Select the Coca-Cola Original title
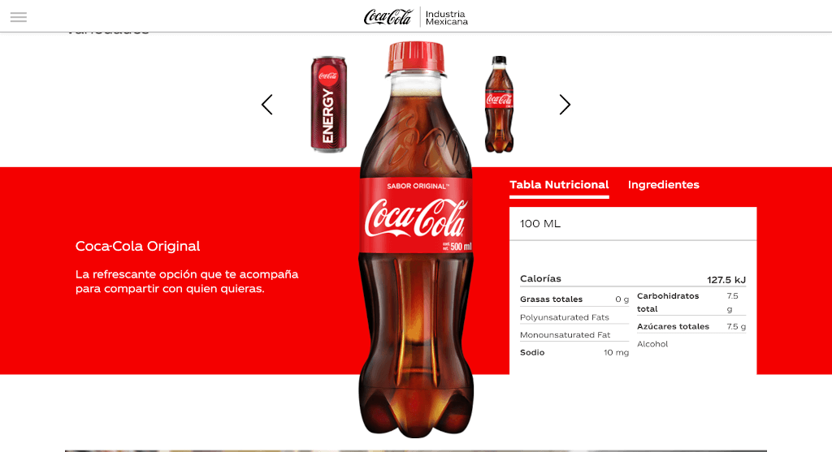The height and width of the screenshot is (452, 832). click(x=137, y=246)
